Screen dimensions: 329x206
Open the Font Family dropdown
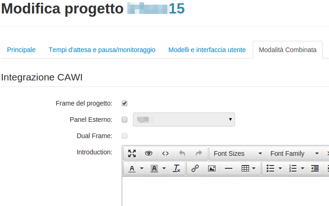(x=294, y=153)
